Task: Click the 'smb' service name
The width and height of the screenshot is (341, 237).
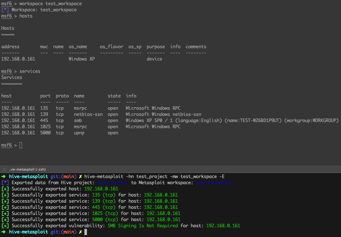Action: pyautogui.click(x=78, y=120)
